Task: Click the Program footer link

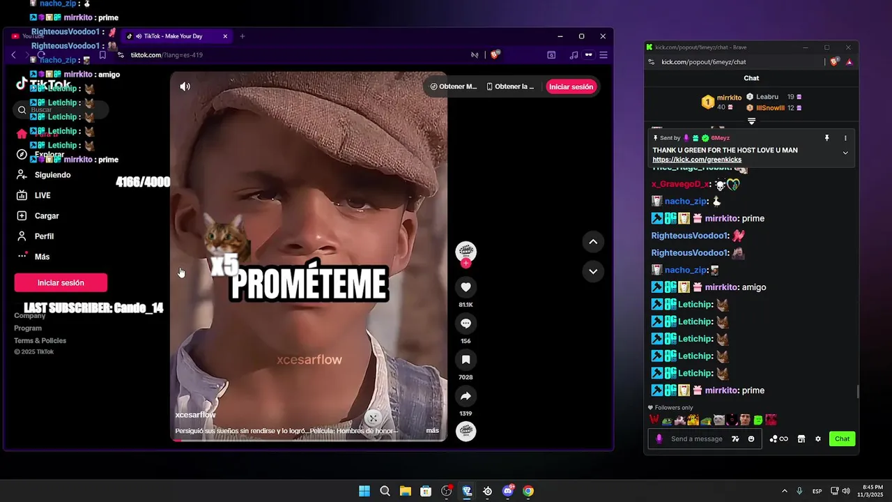Action: [28, 328]
